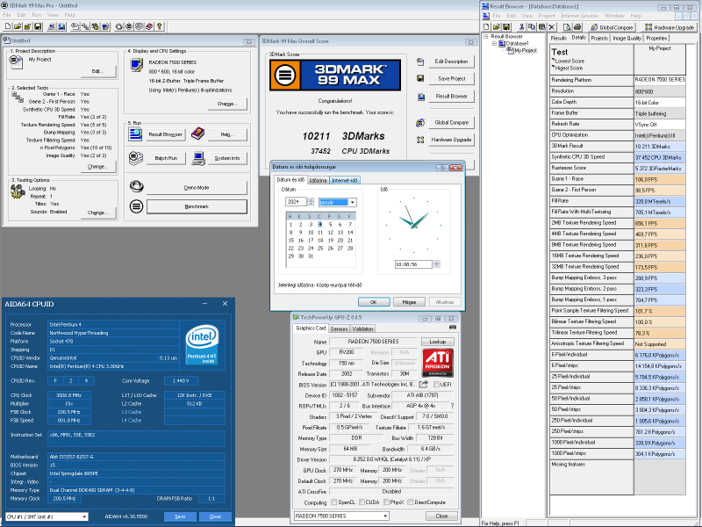702x527 pixels.
Task: Click the Save button in AIDA64 CPUID
Action: 180,516
